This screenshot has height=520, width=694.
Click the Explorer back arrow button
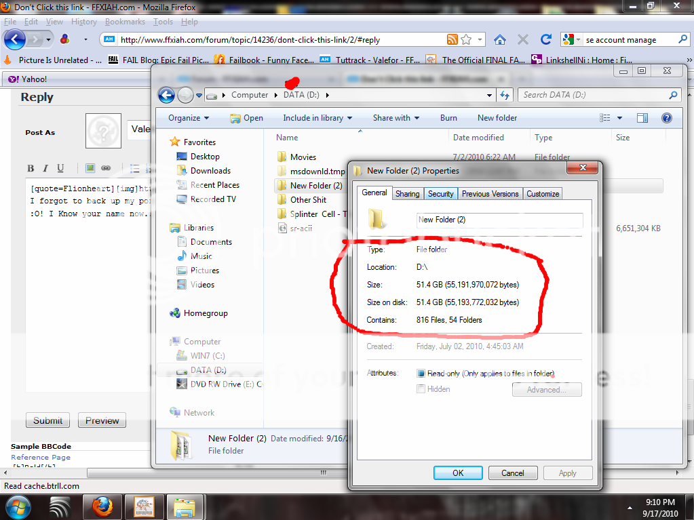tap(166, 95)
